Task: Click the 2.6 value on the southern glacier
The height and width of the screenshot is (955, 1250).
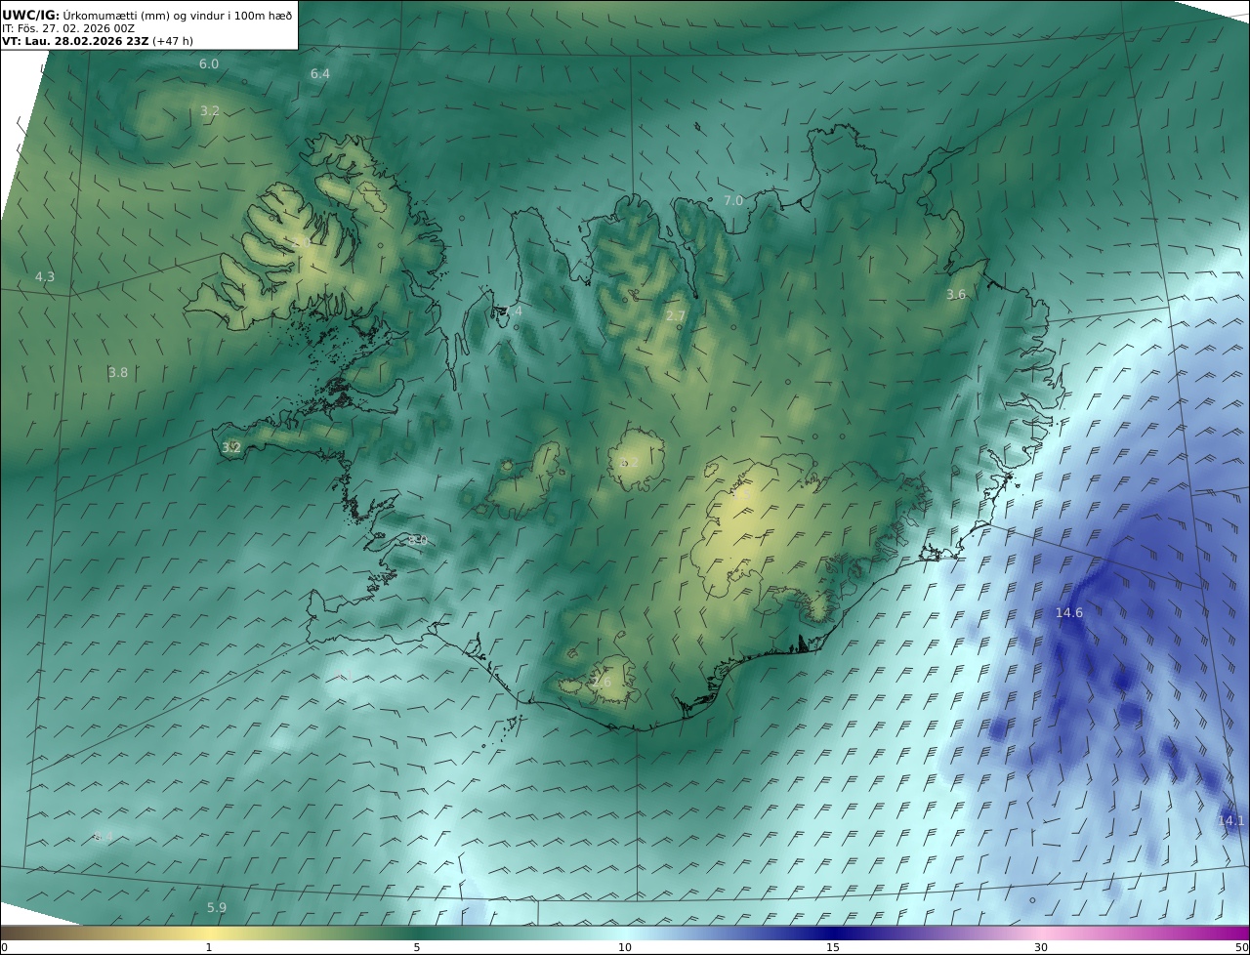Action: [602, 683]
